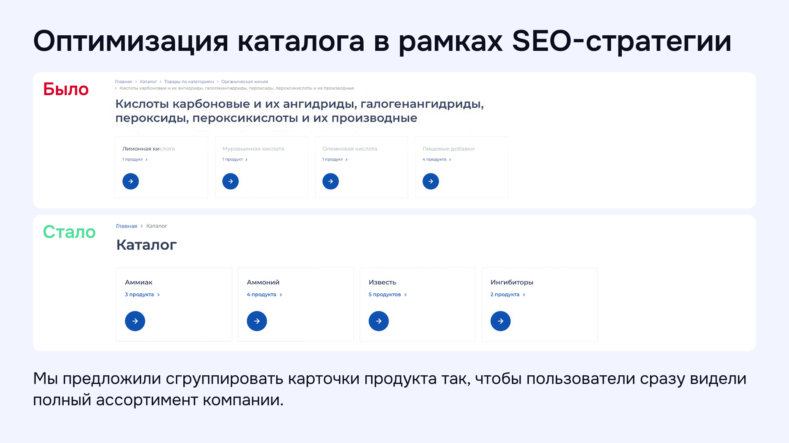Open Известь category via arrow button
Image resolution: width=789 pixels, height=443 pixels.
[x=378, y=321]
